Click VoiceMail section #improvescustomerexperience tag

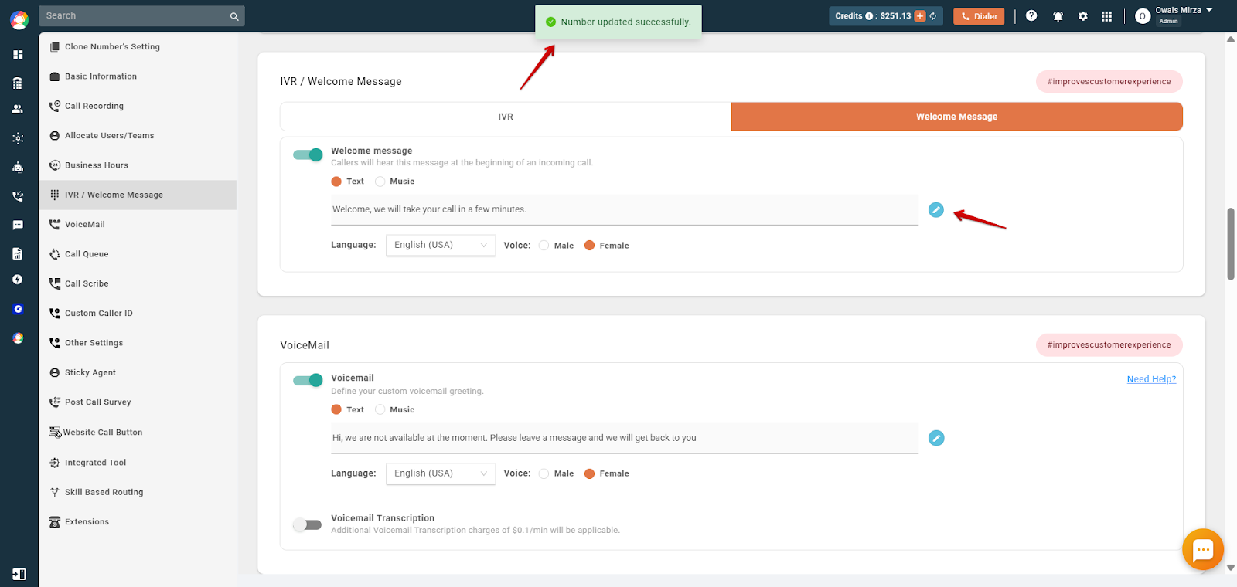tap(1109, 345)
